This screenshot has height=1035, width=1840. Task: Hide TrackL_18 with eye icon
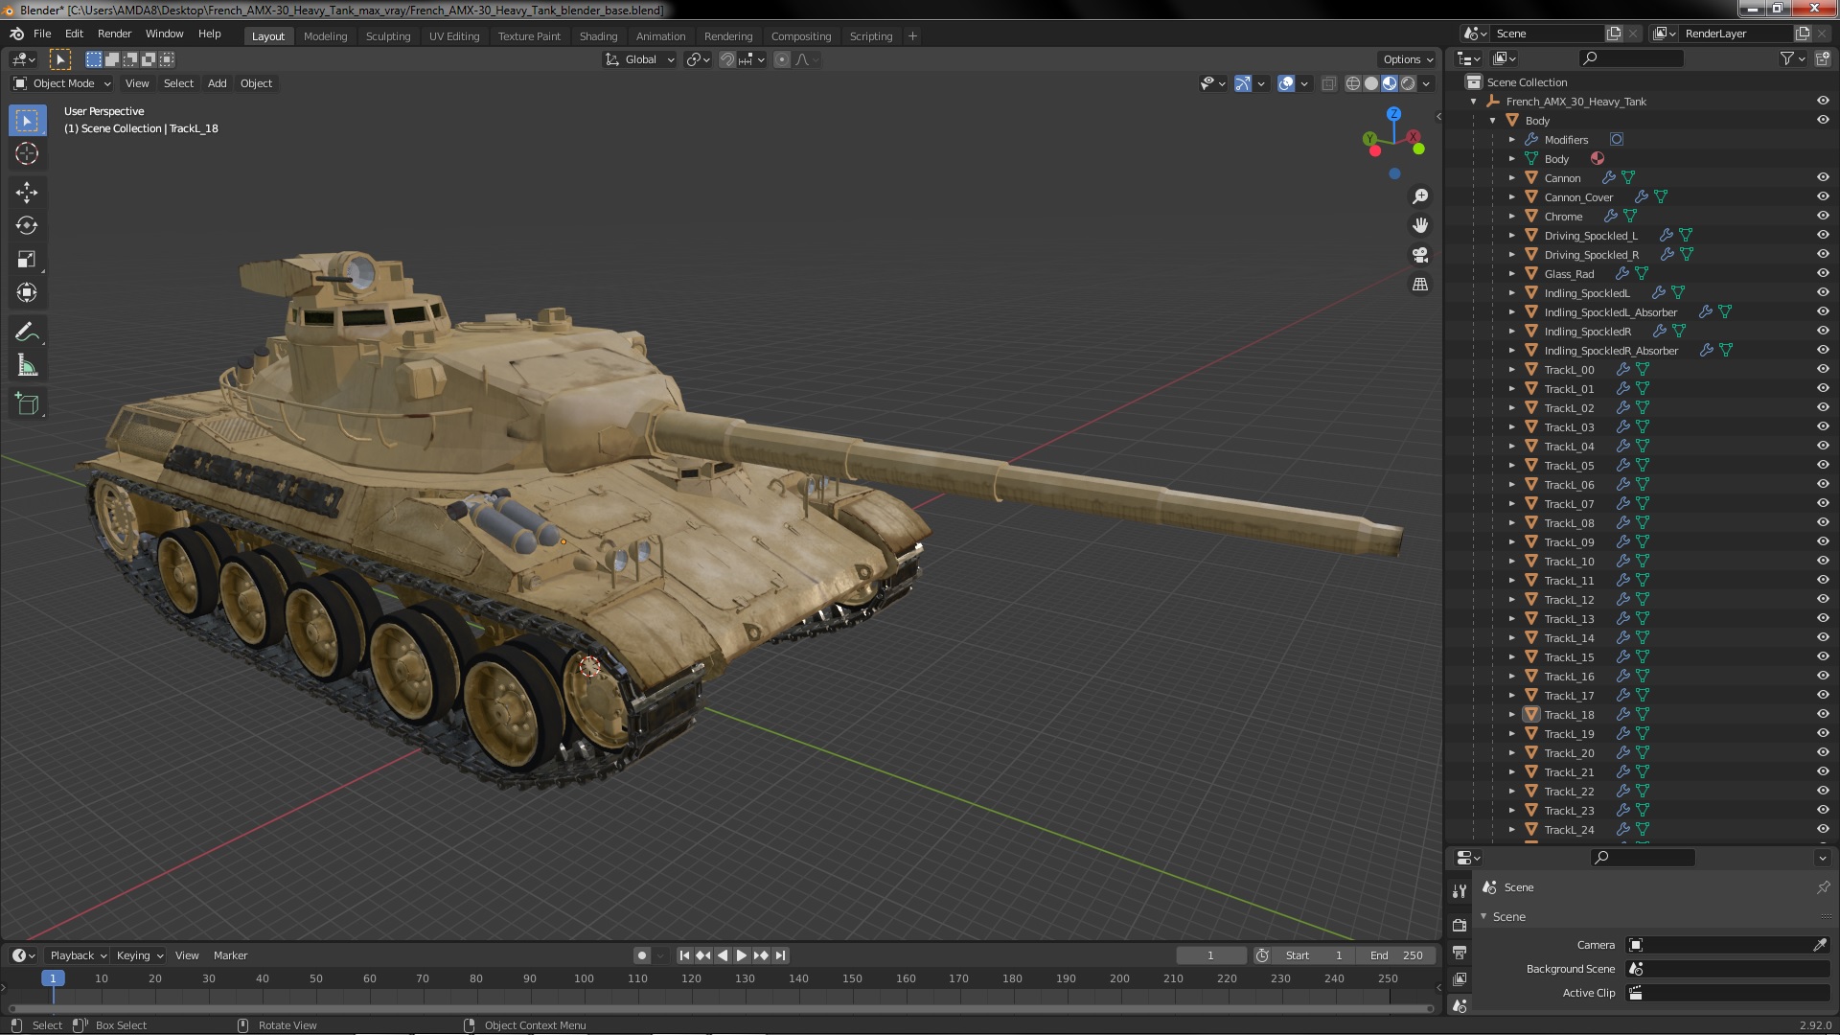[x=1823, y=715]
